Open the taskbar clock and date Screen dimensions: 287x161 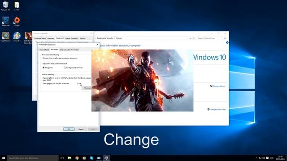tap(280, 158)
